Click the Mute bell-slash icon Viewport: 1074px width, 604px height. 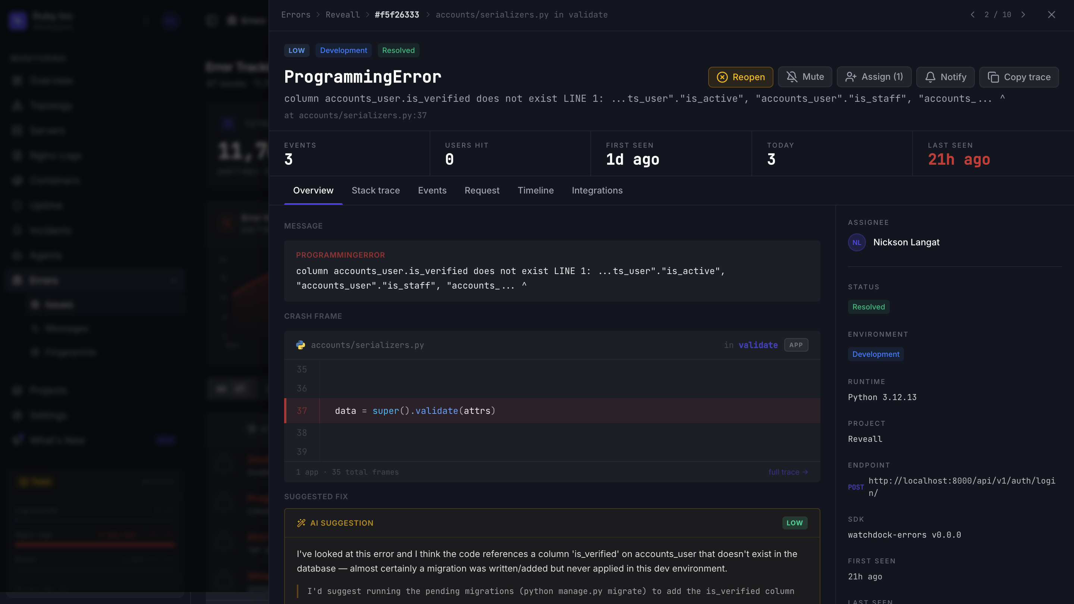[x=792, y=77]
